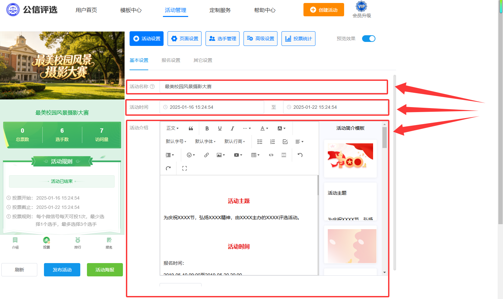Image resolution: width=503 pixels, height=299 pixels.
Task: Open the font color picker
Action: click(264, 128)
